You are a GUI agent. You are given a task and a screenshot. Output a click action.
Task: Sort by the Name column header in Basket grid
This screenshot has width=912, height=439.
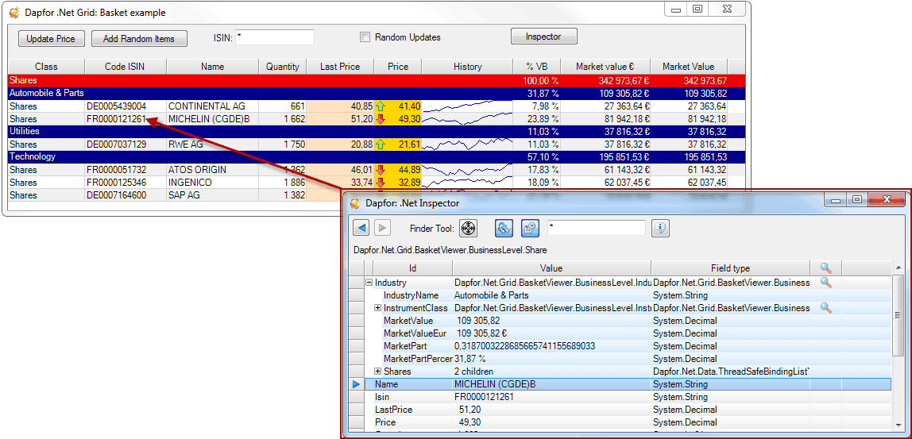tap(213, 66)
